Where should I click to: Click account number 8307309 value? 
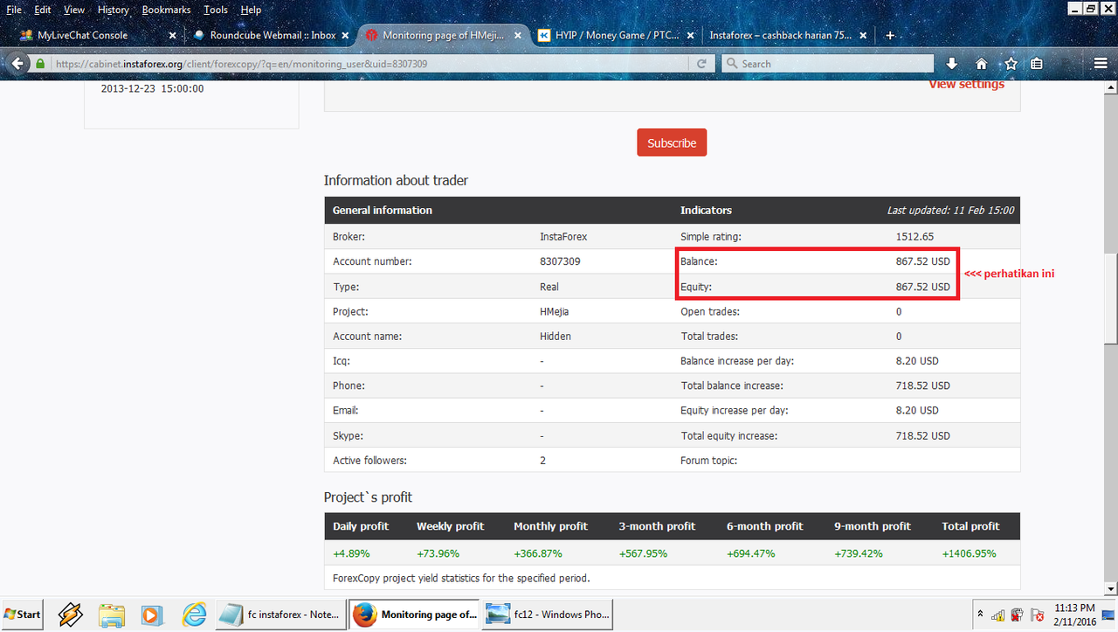click(x=561, y=261)
